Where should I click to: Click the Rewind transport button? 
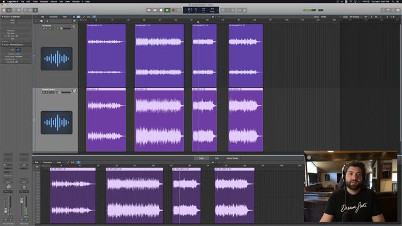(x=149, y=10)
